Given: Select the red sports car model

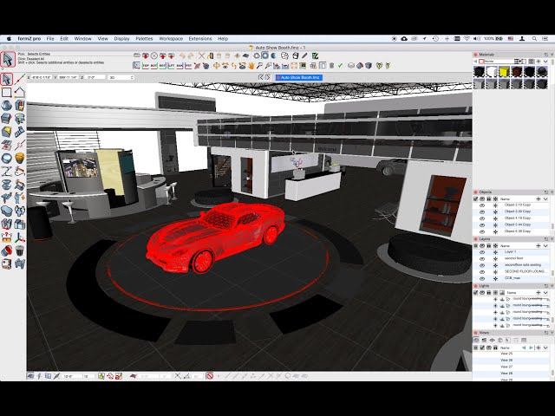Looking at the screenshot, I should tap(215, 237).
